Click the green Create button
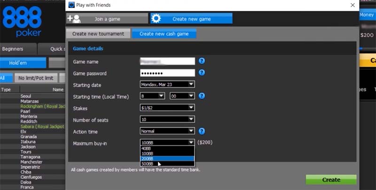This screenshot has height=190, width=376. (x=331, y=180)
